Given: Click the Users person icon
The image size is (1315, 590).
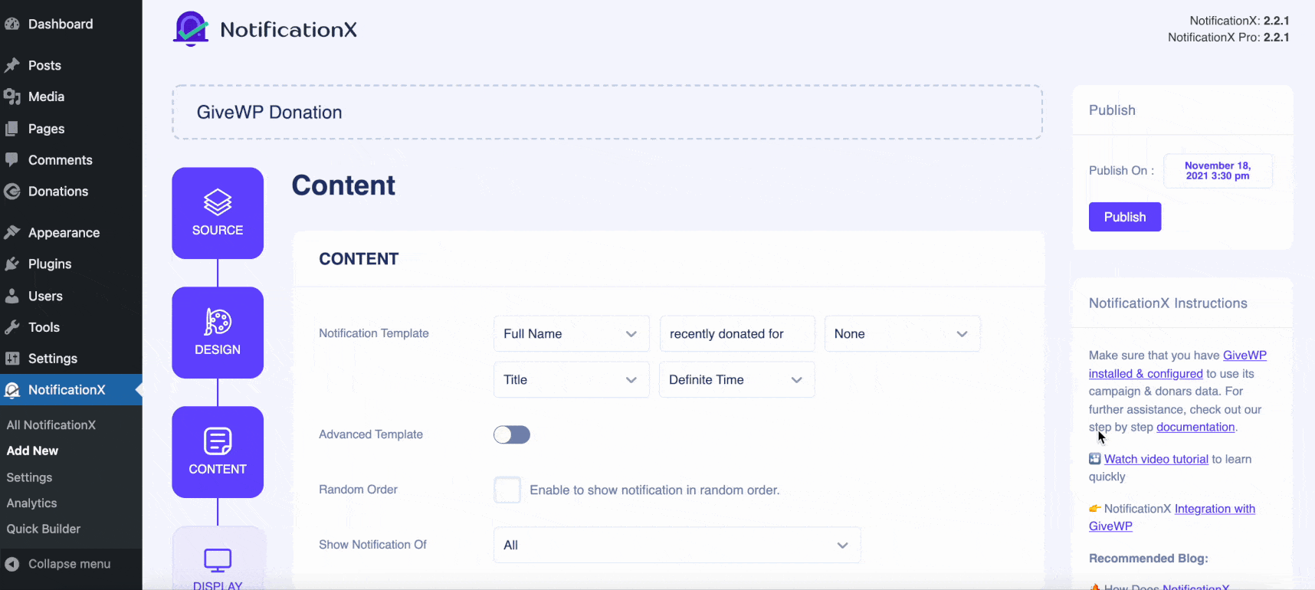Looking at the screenshot, I should pos(11,296).
